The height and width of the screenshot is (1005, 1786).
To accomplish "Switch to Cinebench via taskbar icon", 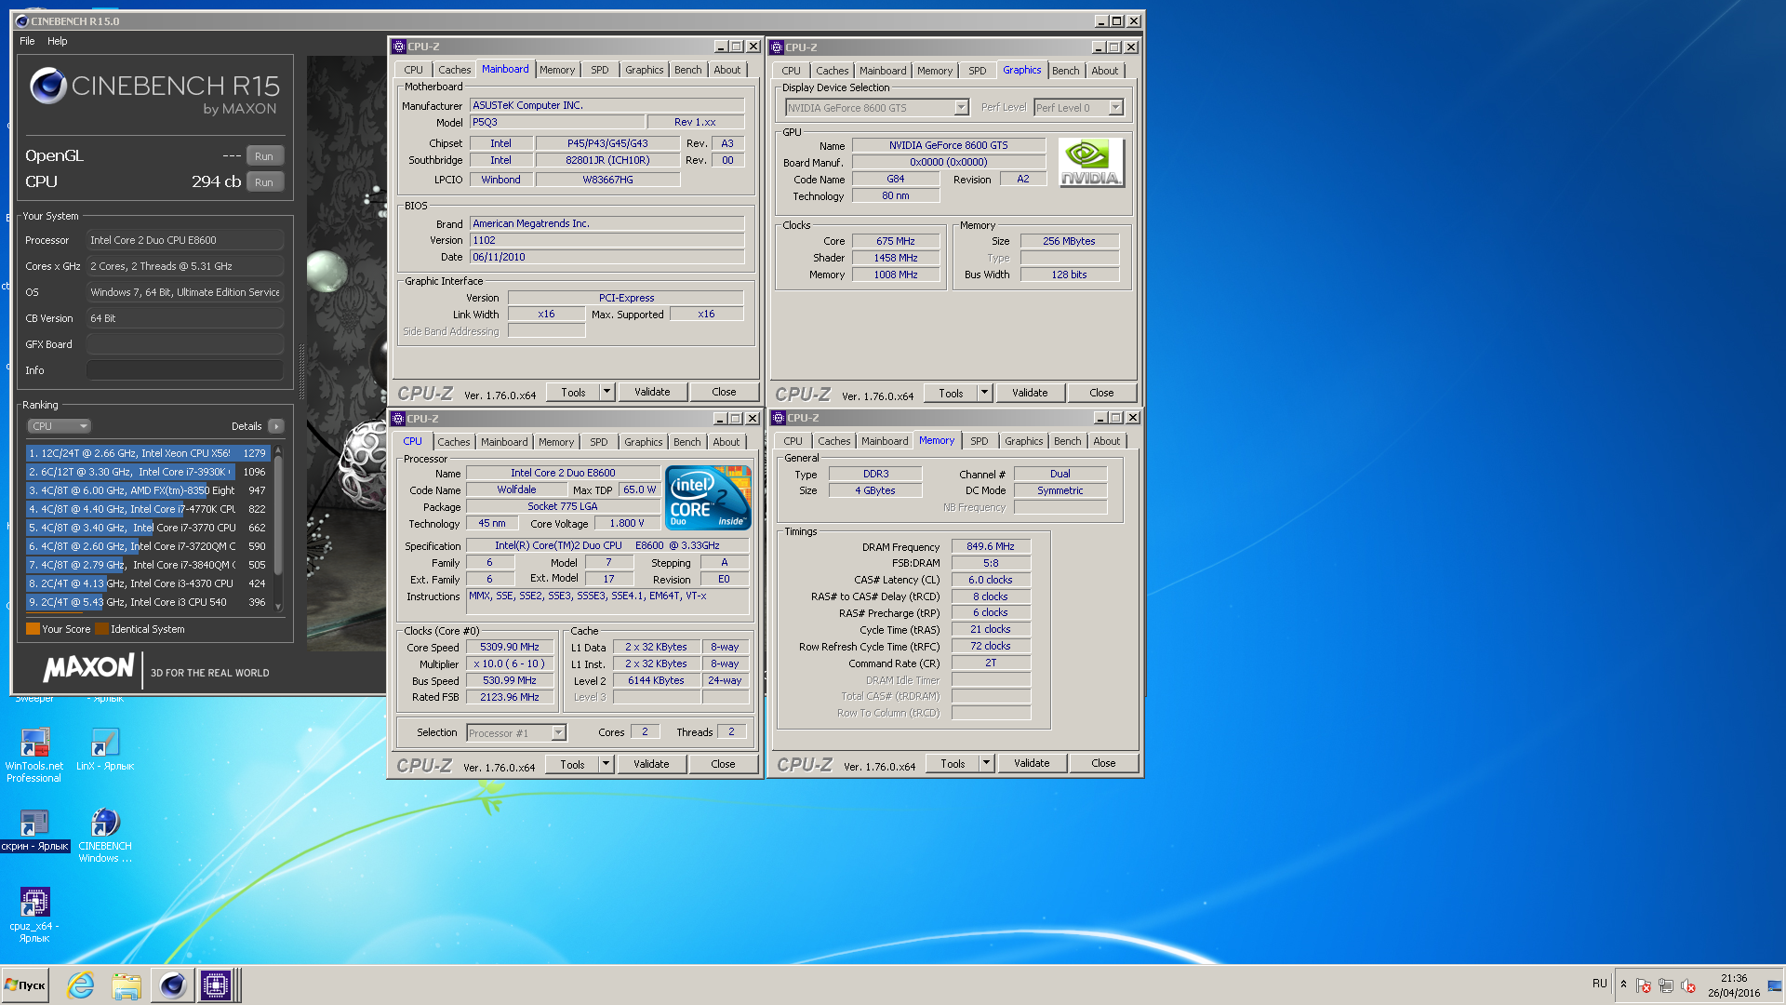I will pyautogui.click(x=172, y=985).
